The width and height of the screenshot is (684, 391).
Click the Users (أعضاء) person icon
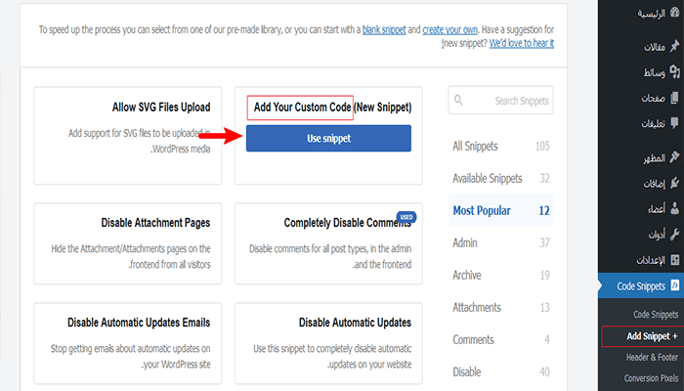[674, 209]
